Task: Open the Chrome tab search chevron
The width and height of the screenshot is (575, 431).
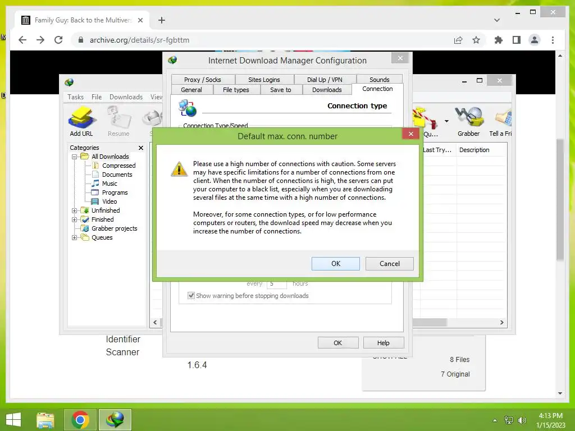Action: tap(497, 20)
